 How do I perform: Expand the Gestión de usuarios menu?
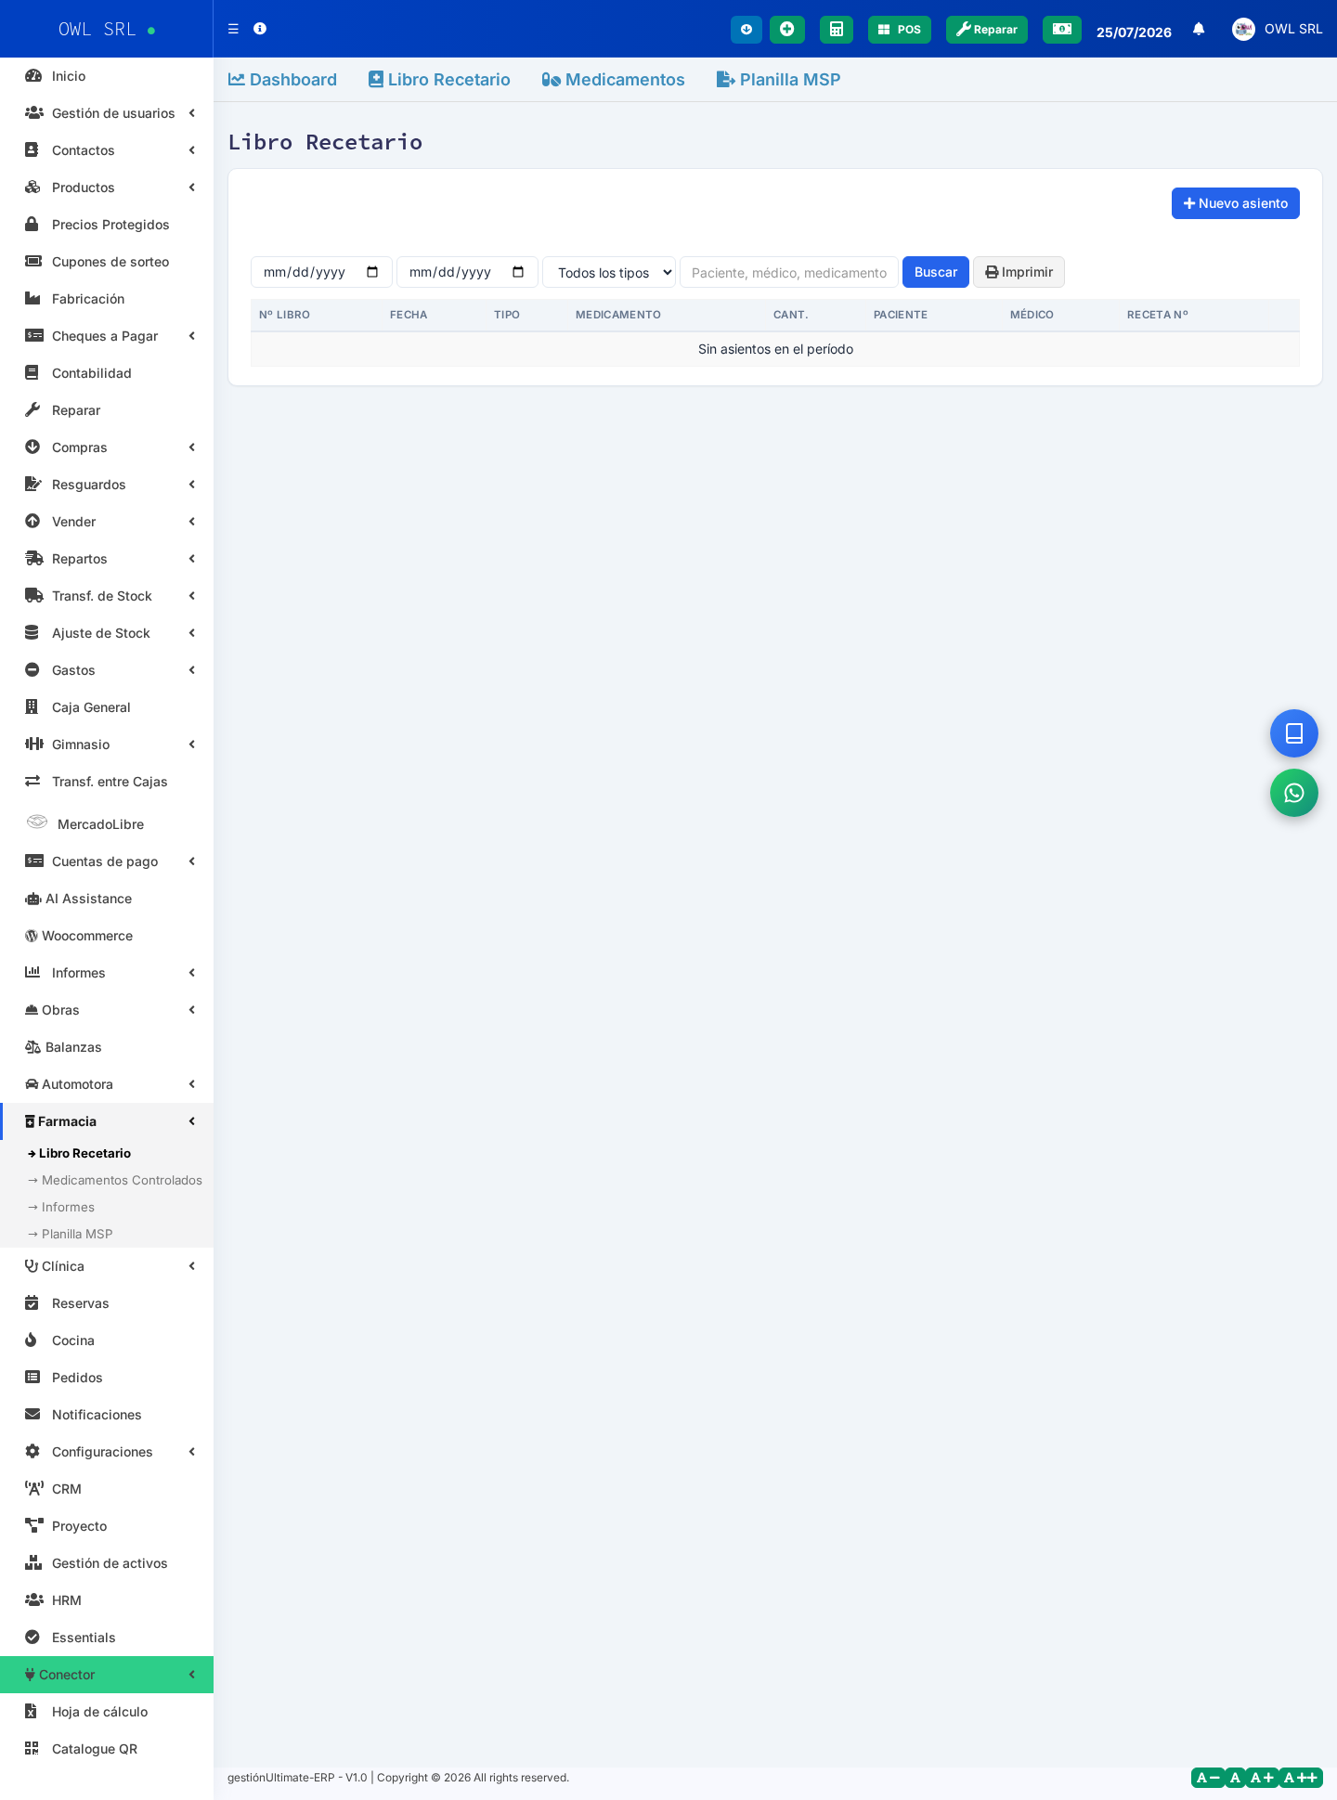pyautogui.click(x=107, y=113)
